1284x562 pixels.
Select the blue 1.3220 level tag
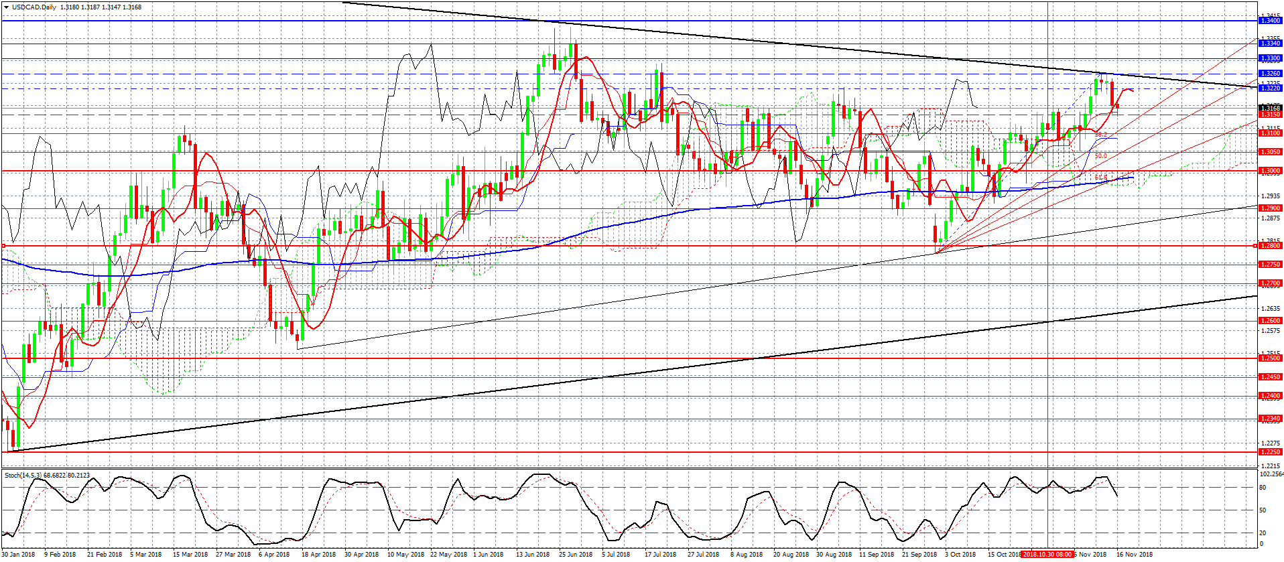1270,88
